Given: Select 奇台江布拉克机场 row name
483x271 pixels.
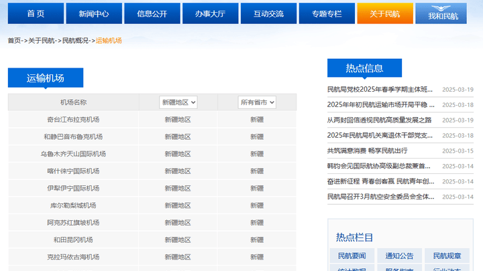Looking at the screenshot, I should pos(73,120).
